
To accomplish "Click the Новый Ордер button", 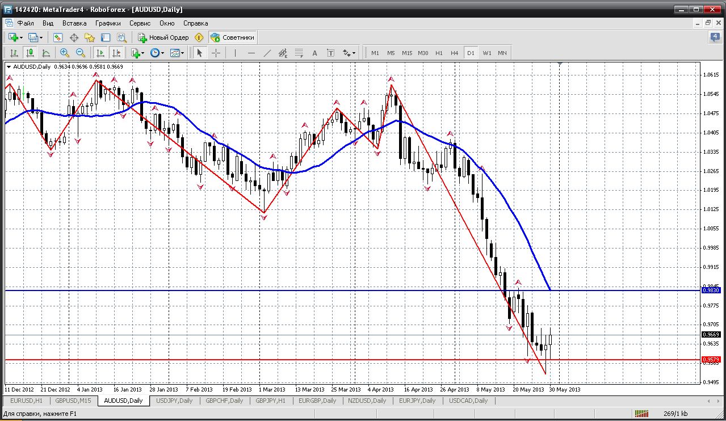I will tap(163, 37).
